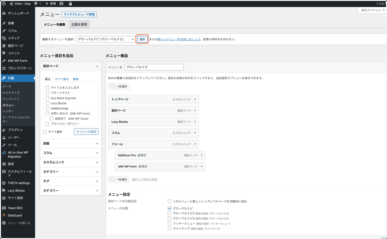Click the コメント comment icon in sidebar
Viewport: 387px width, 239px height.
(4, 53)
